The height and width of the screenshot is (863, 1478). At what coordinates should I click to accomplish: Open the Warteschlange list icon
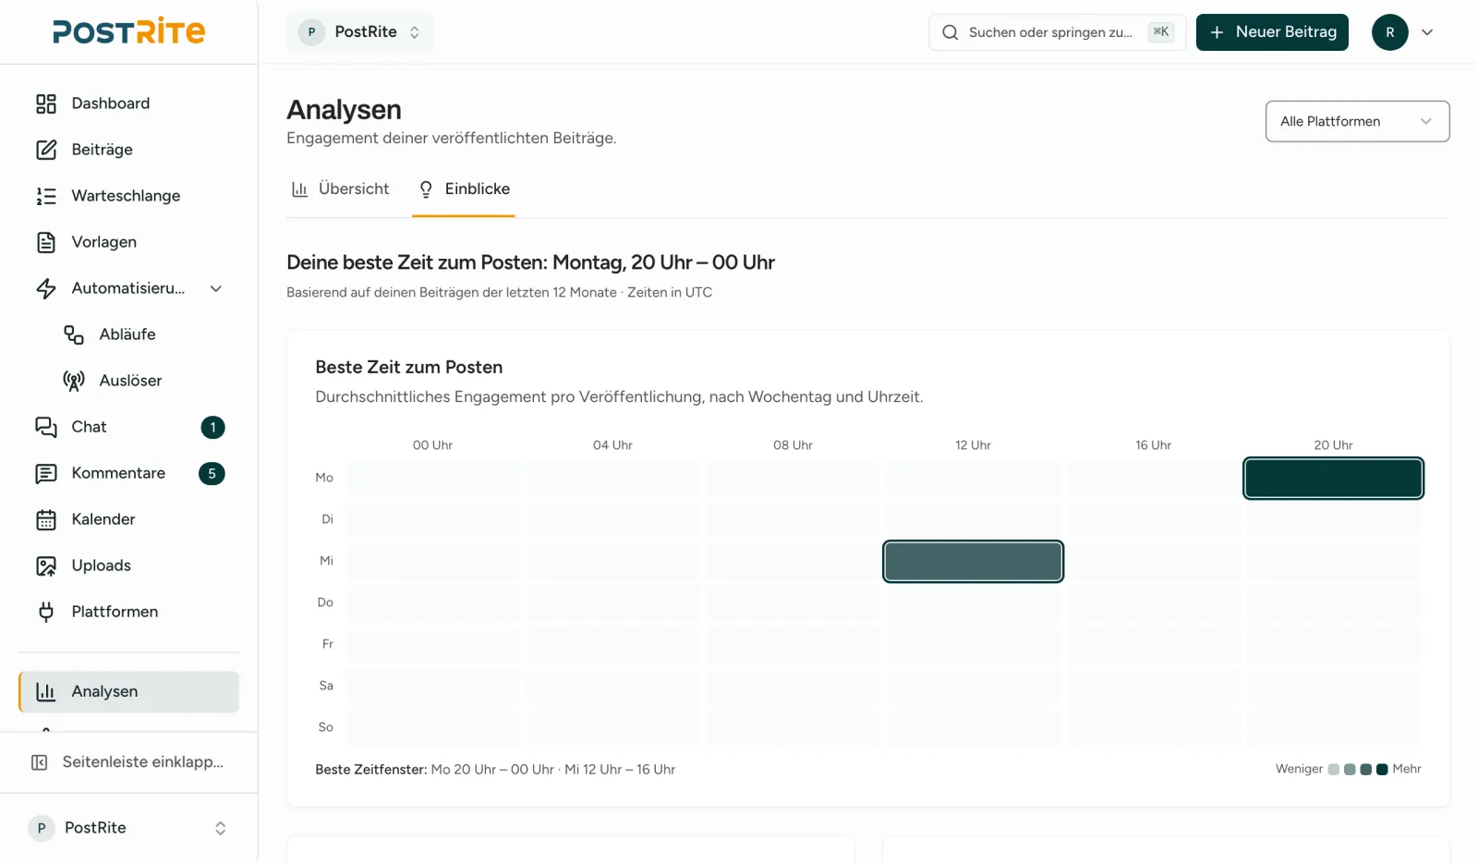[x=46, y=196]
